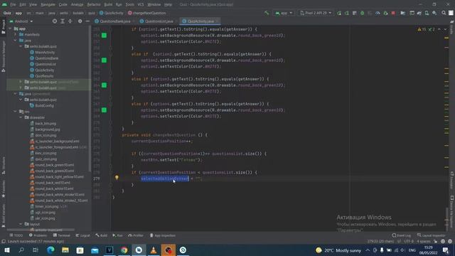The image size is (455, 256).
Task: Open Windows notification center icon
Action: pyautogui.click(x=446, y=250)
